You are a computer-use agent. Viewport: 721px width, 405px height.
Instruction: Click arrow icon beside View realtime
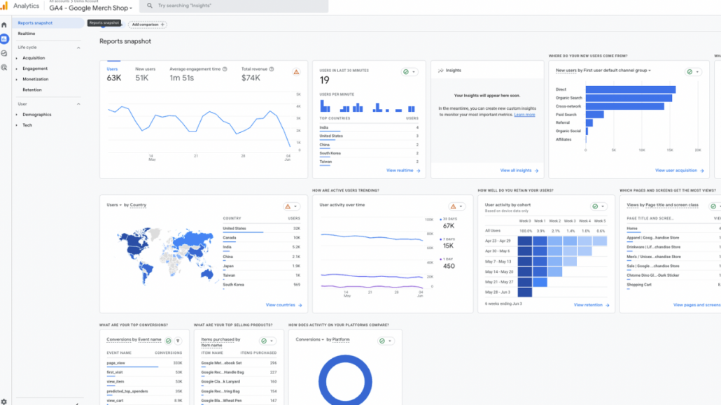[x=419, y=171]
